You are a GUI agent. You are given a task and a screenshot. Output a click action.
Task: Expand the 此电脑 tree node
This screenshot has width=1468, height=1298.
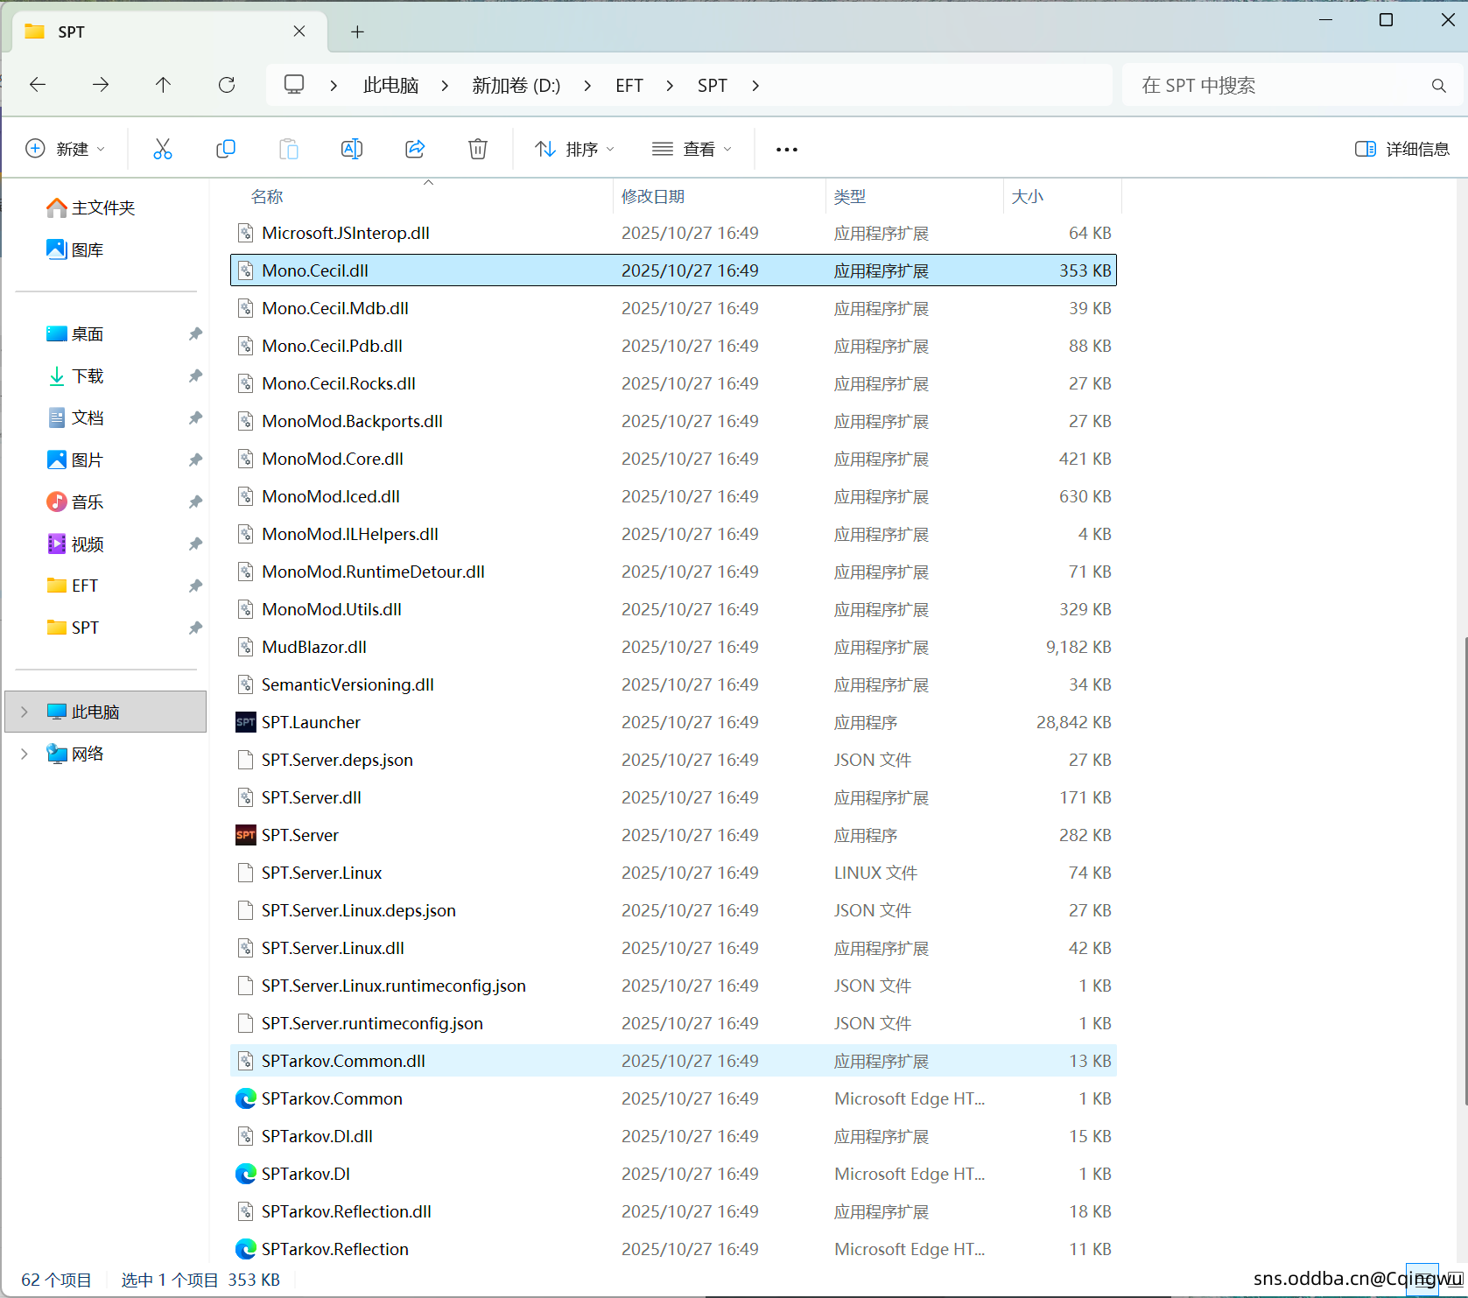[25, 712]
